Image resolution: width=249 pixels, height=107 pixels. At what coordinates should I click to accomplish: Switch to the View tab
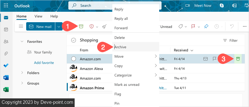[x=38, y=16]
